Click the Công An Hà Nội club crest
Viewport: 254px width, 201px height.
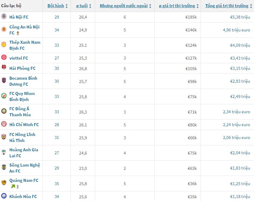(4, 29)
